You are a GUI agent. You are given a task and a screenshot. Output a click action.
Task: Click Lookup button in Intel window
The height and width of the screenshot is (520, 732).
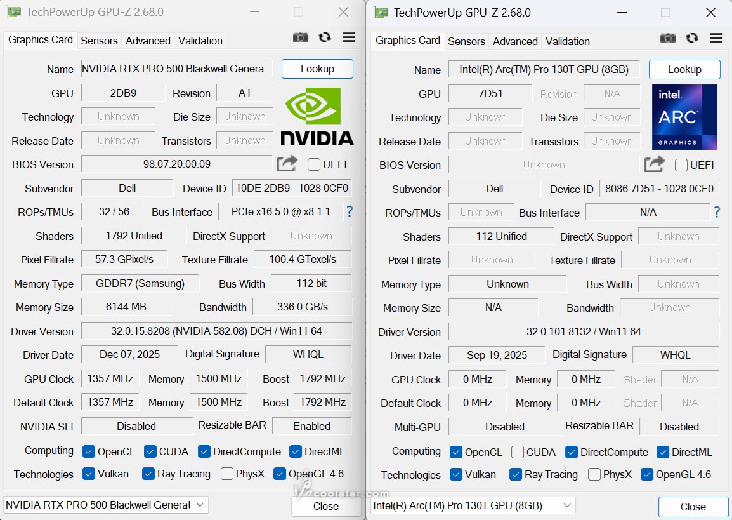(685, 69)
